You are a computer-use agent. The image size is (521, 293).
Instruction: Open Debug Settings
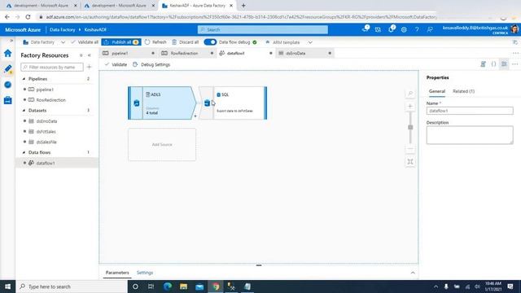151,64
